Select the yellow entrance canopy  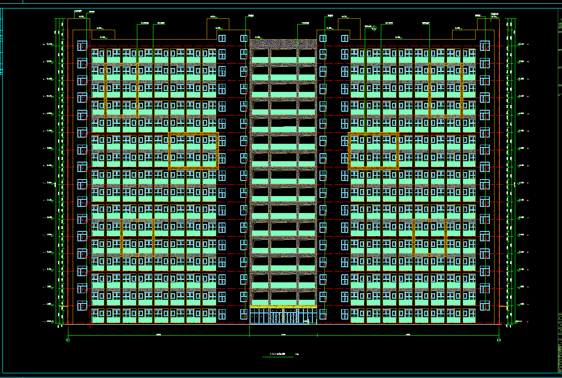(x=283, y=307)
